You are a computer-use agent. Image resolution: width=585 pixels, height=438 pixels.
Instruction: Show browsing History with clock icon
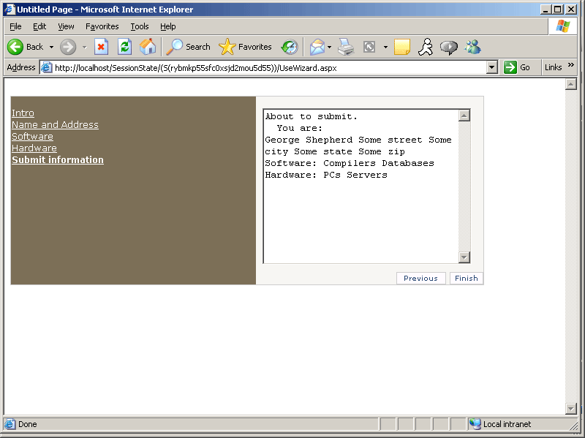point(290,47)
